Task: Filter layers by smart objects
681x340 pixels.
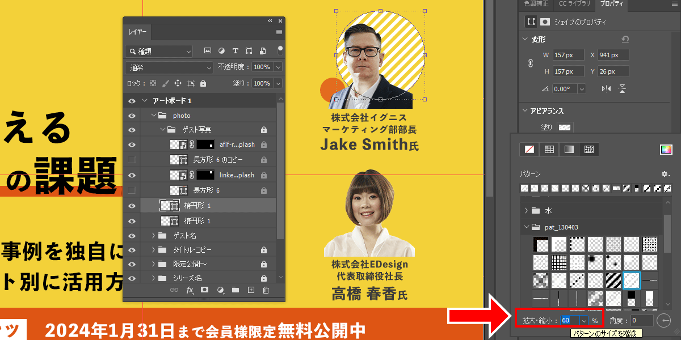Action: 264,51
